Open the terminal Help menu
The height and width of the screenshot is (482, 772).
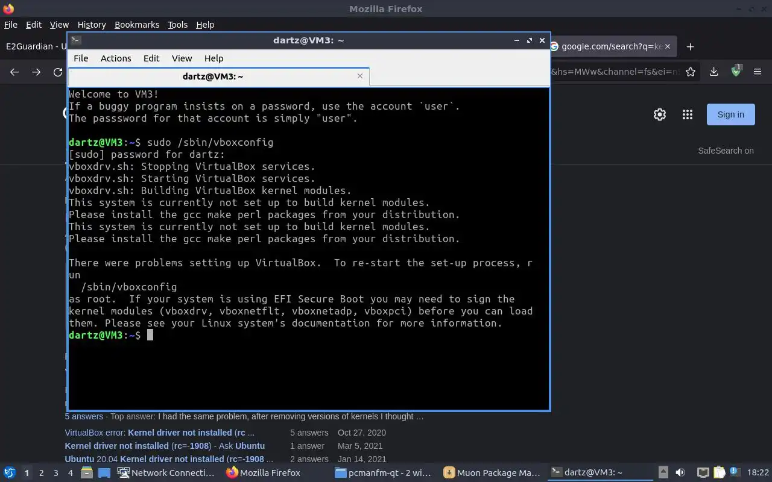coord(214,58)
